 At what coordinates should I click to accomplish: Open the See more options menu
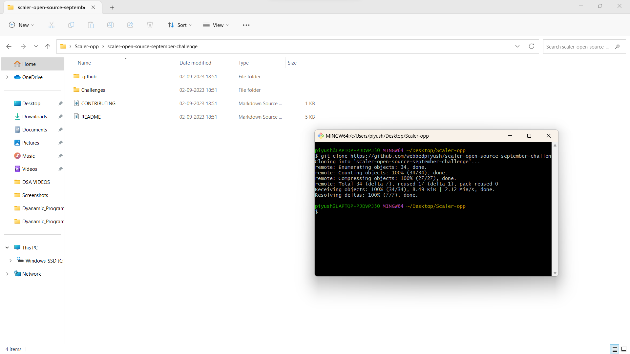click(x=246, y=25)
